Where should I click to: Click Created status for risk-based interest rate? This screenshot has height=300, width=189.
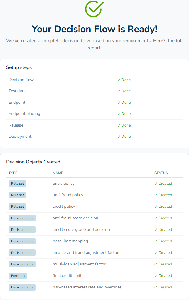coord(163,287)
